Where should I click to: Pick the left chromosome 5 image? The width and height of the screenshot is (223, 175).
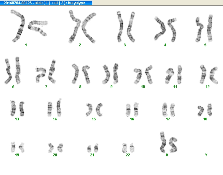[x=199, y=29]
